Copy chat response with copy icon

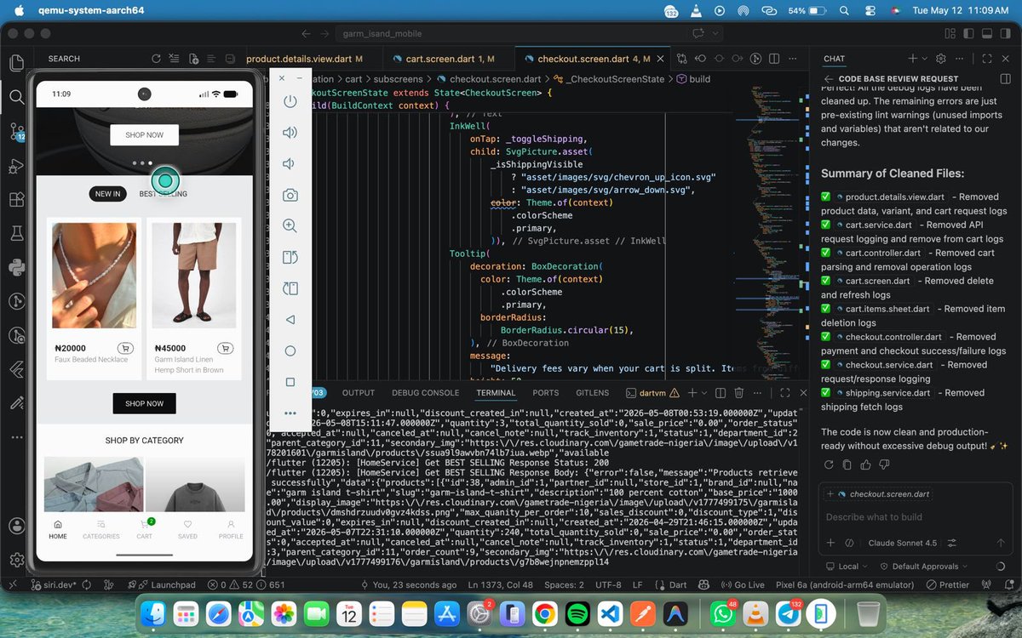(x=847, y=464)
